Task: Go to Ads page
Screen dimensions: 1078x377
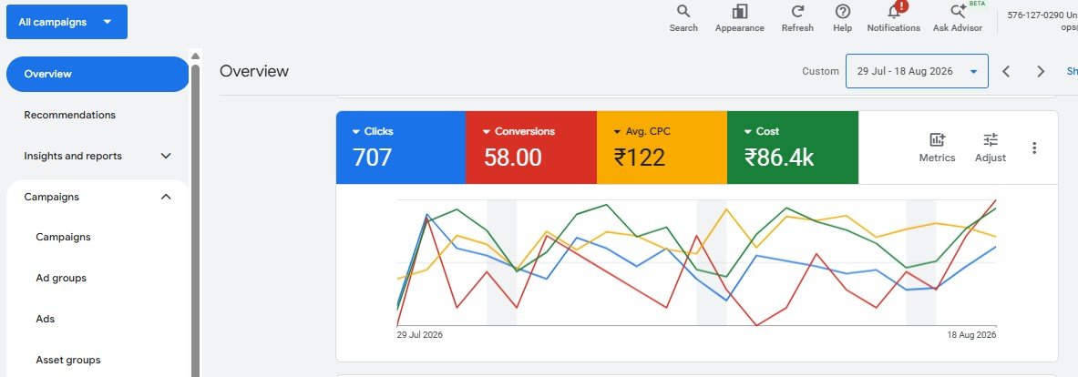Action: [46, 319]
